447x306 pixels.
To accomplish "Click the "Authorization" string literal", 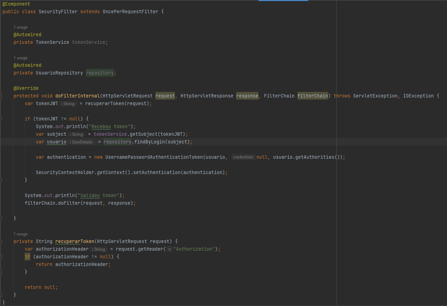I will 194,249.
